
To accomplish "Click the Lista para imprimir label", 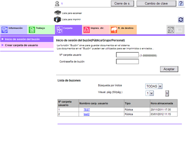I will pos(71,19).
